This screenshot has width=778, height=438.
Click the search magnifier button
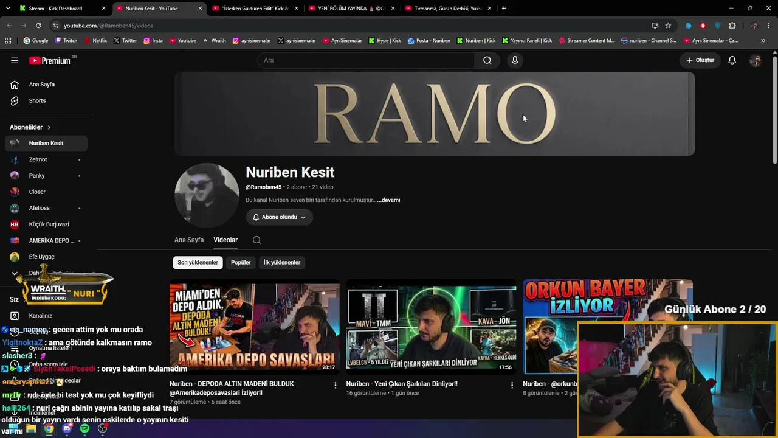click(487, 60)
